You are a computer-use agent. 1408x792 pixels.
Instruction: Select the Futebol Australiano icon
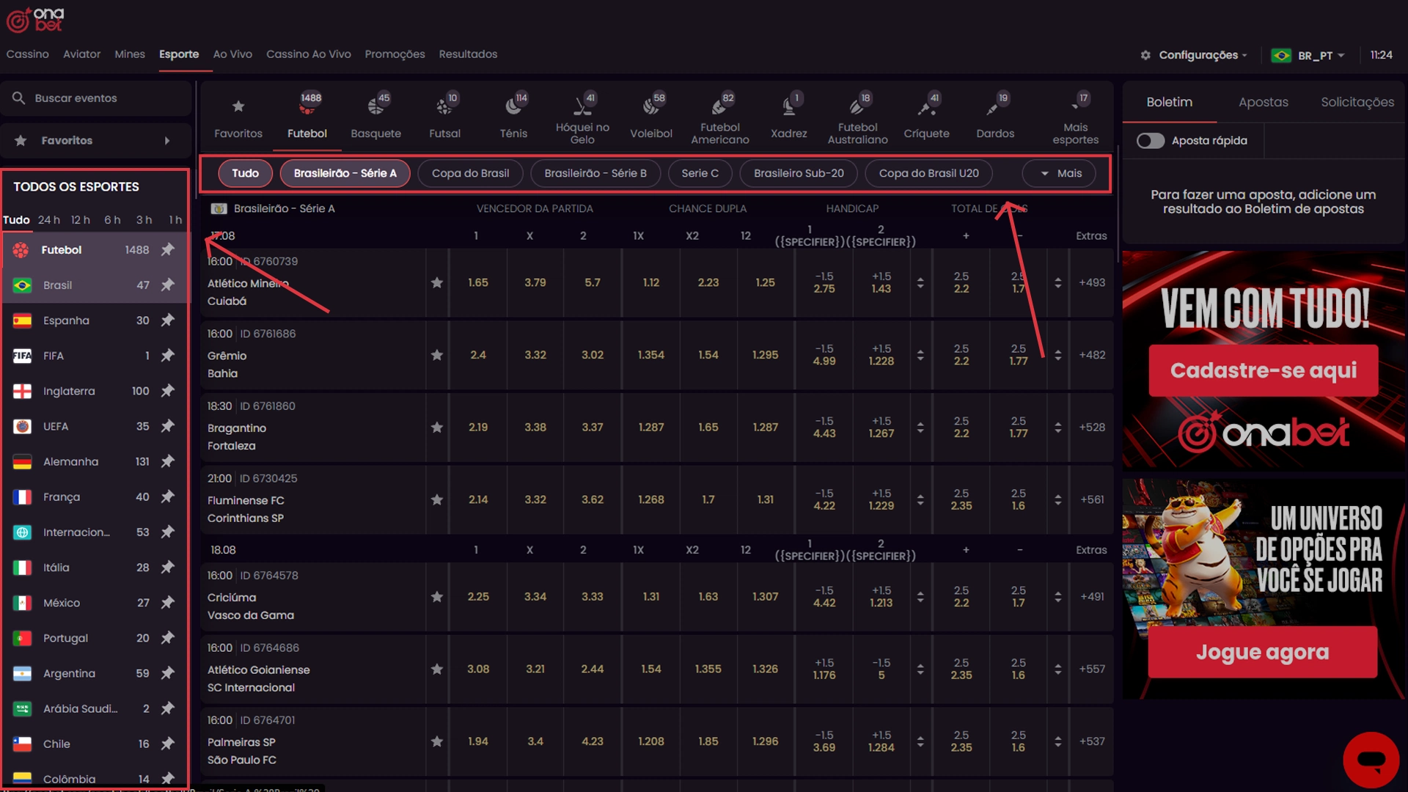pyautogui.click(x=857, y=107)
